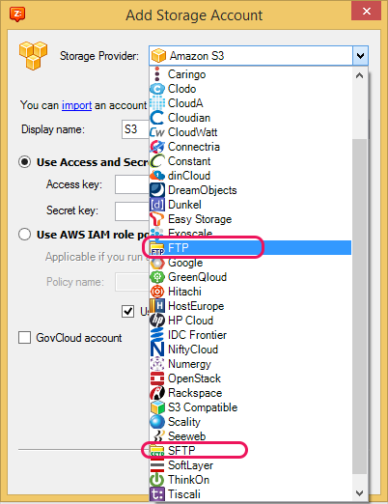
Task: Select the Tiscali icon
Action: 157,494
